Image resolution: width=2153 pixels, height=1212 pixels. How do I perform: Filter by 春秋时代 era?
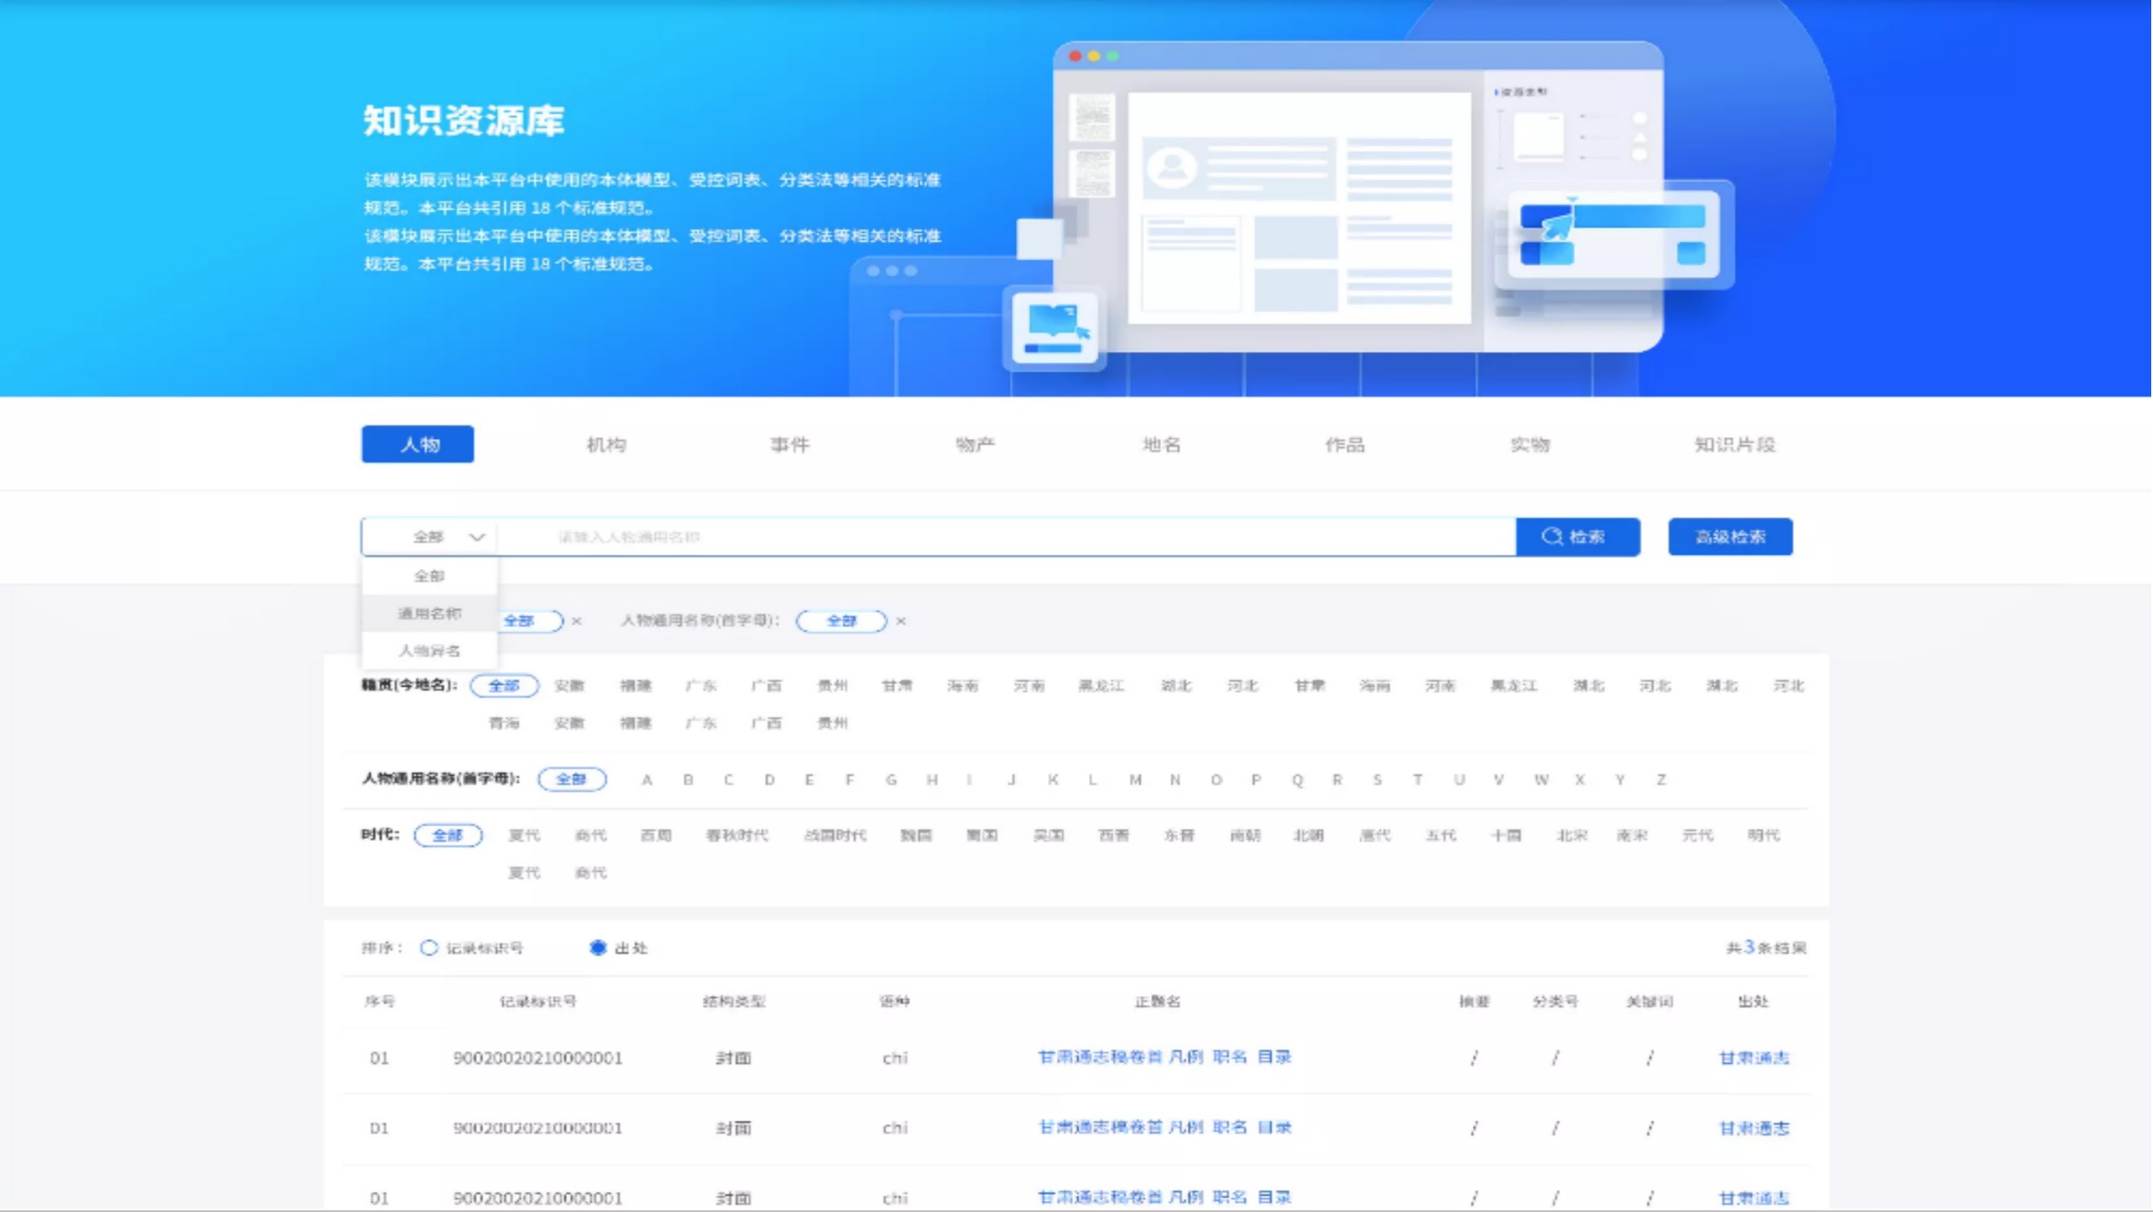tap(736, 835)
